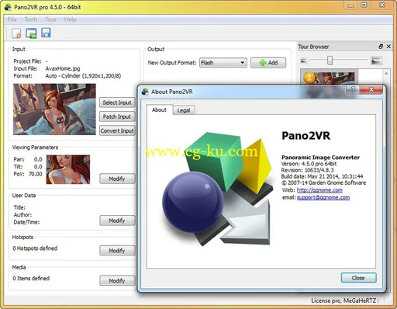Image resolution: width=397 pixels, height=309 pixels.
Task: Click the Tour Browser scroll up arrow
Action: coord(386,74)
